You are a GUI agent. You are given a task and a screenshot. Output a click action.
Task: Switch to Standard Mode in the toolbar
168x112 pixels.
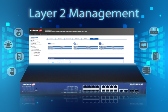coord(44,34)
